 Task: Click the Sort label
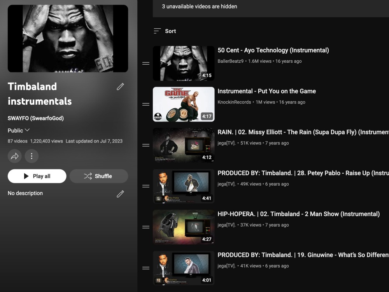170,31
